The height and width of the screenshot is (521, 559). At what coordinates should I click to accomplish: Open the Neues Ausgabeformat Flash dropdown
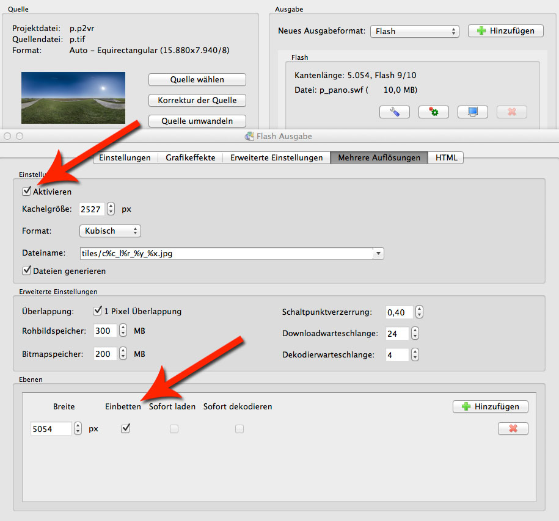[x=414, y=31]
